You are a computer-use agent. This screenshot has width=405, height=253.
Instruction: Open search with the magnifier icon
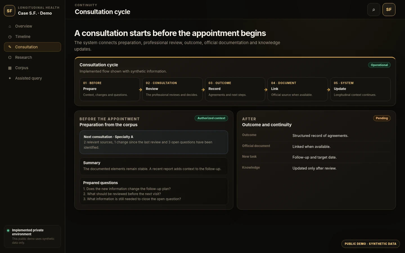click(374, 10)
